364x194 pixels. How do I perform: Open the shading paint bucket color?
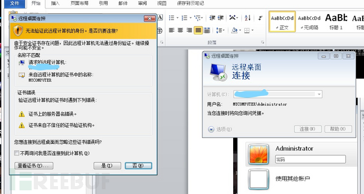[x=234, y=30]
